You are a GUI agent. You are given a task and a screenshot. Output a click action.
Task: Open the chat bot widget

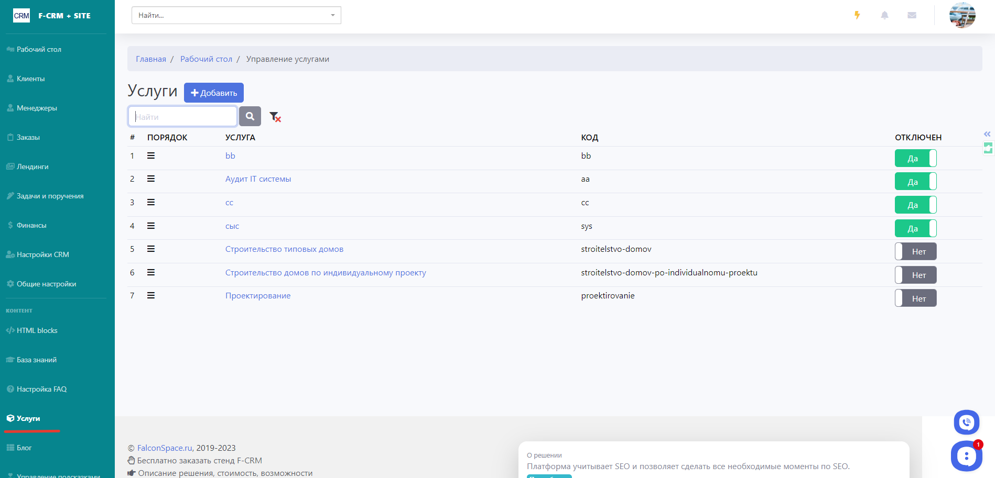pos(966,456)
